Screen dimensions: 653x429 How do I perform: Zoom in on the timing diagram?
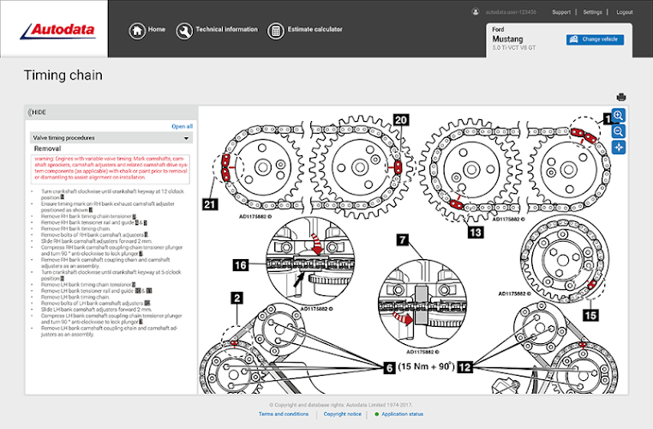(619, 116)
